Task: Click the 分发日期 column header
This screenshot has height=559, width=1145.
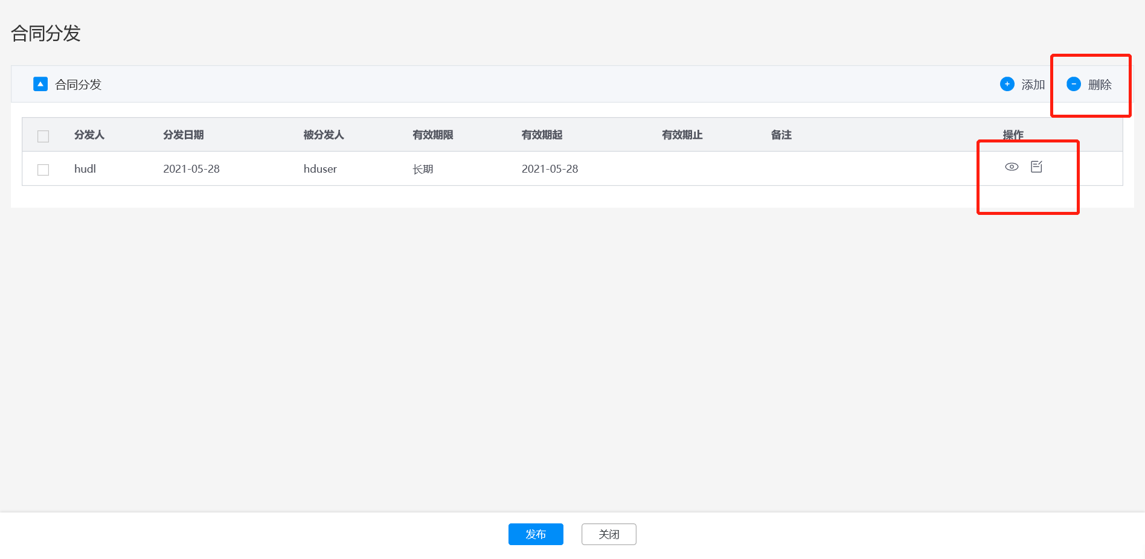Action: click(x=184, y=135)
